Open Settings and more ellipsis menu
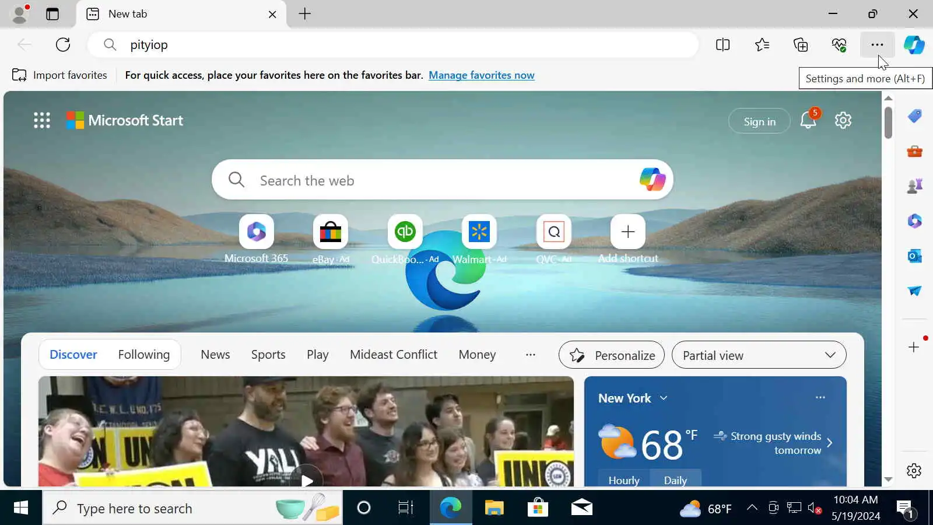This screenshot has height=525, width=933. pyautogui.click(x=877, y=45)
